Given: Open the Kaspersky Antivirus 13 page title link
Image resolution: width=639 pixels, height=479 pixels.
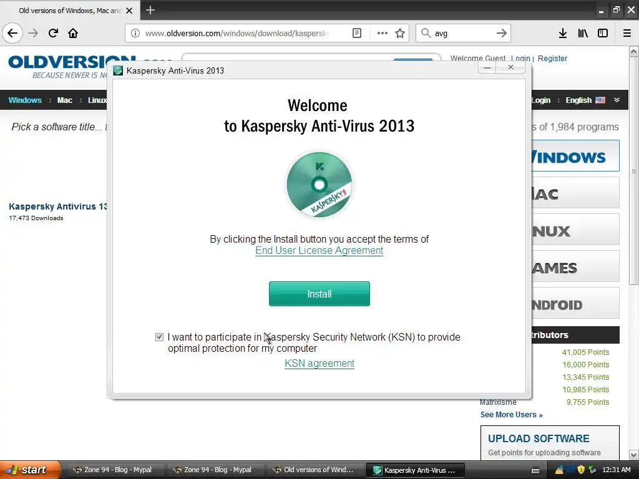Looking at the screenshot, I should pos(58,206).
